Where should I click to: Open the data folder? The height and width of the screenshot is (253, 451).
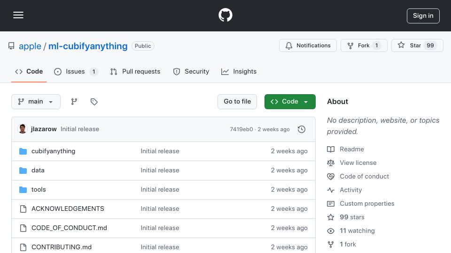[x=38, y=171]
